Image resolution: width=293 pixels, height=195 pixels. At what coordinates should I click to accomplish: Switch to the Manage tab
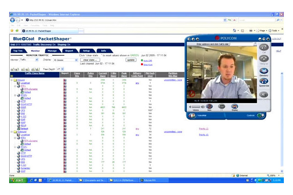[x=52, y=51]
